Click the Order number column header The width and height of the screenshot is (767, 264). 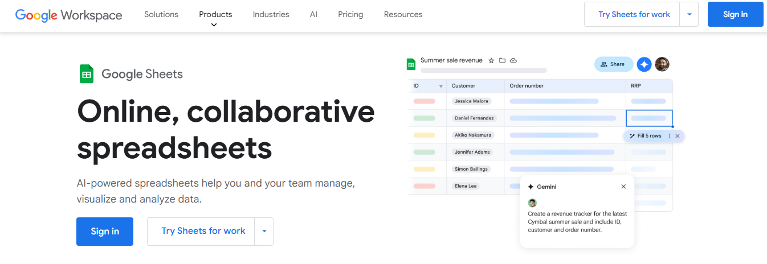point(527,86)
